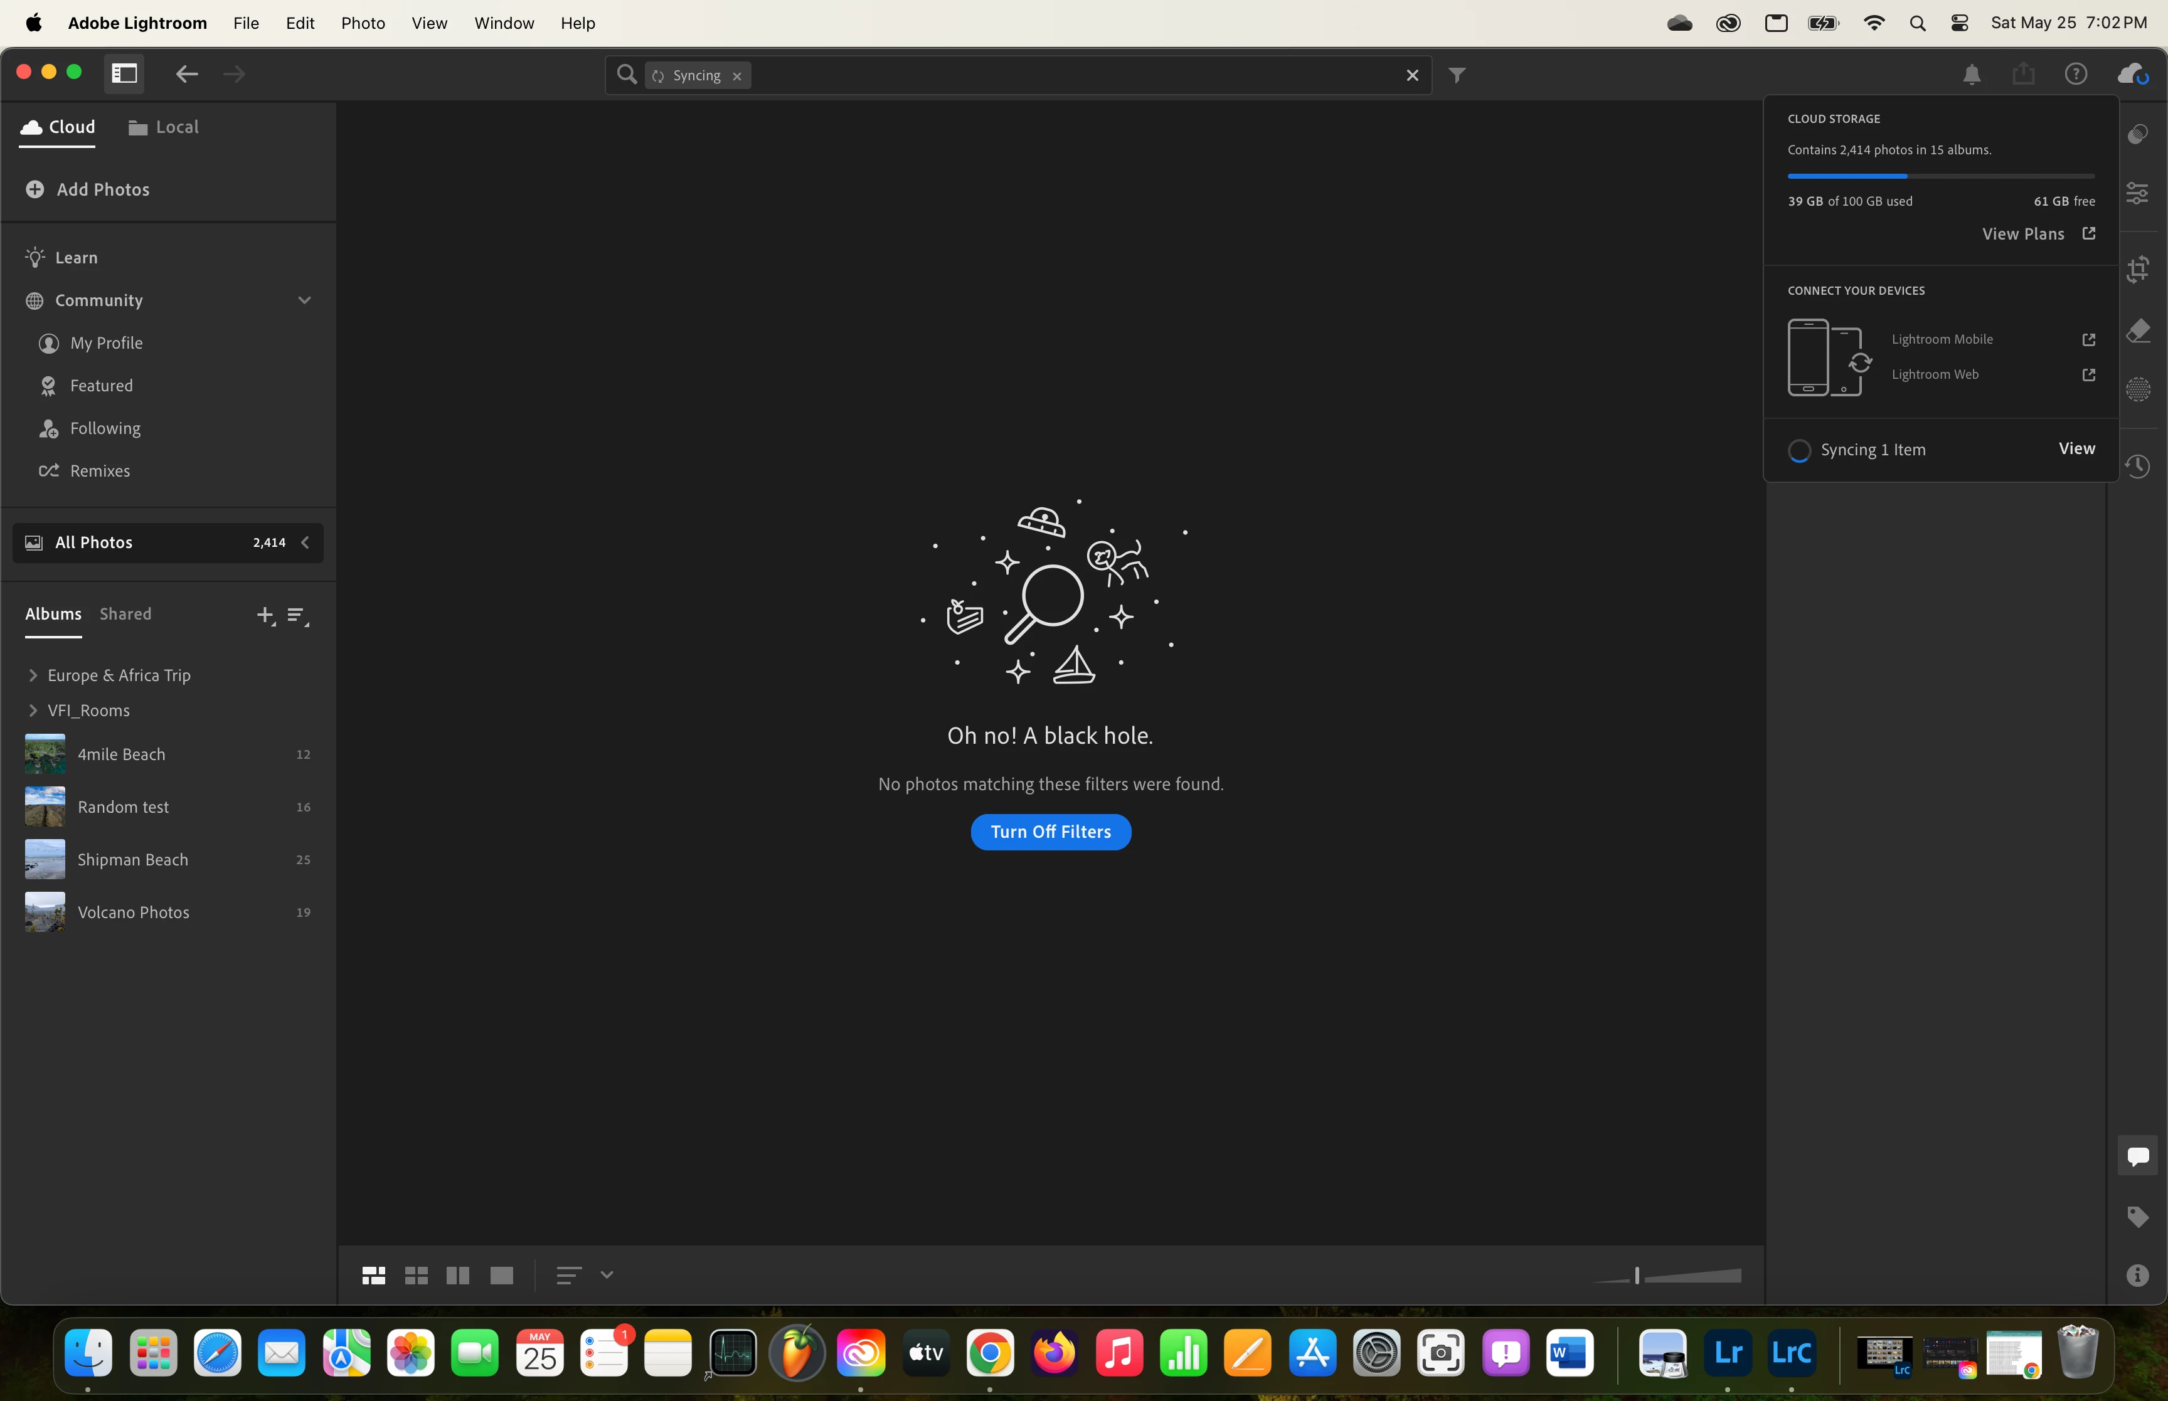This screenshot has width=2168, height=1401.
Task: Open the Versions history icon
Action: point(2138,467)
